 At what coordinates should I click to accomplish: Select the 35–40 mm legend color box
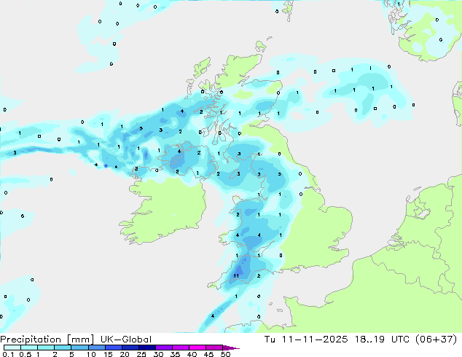click(x=181, y=348)
